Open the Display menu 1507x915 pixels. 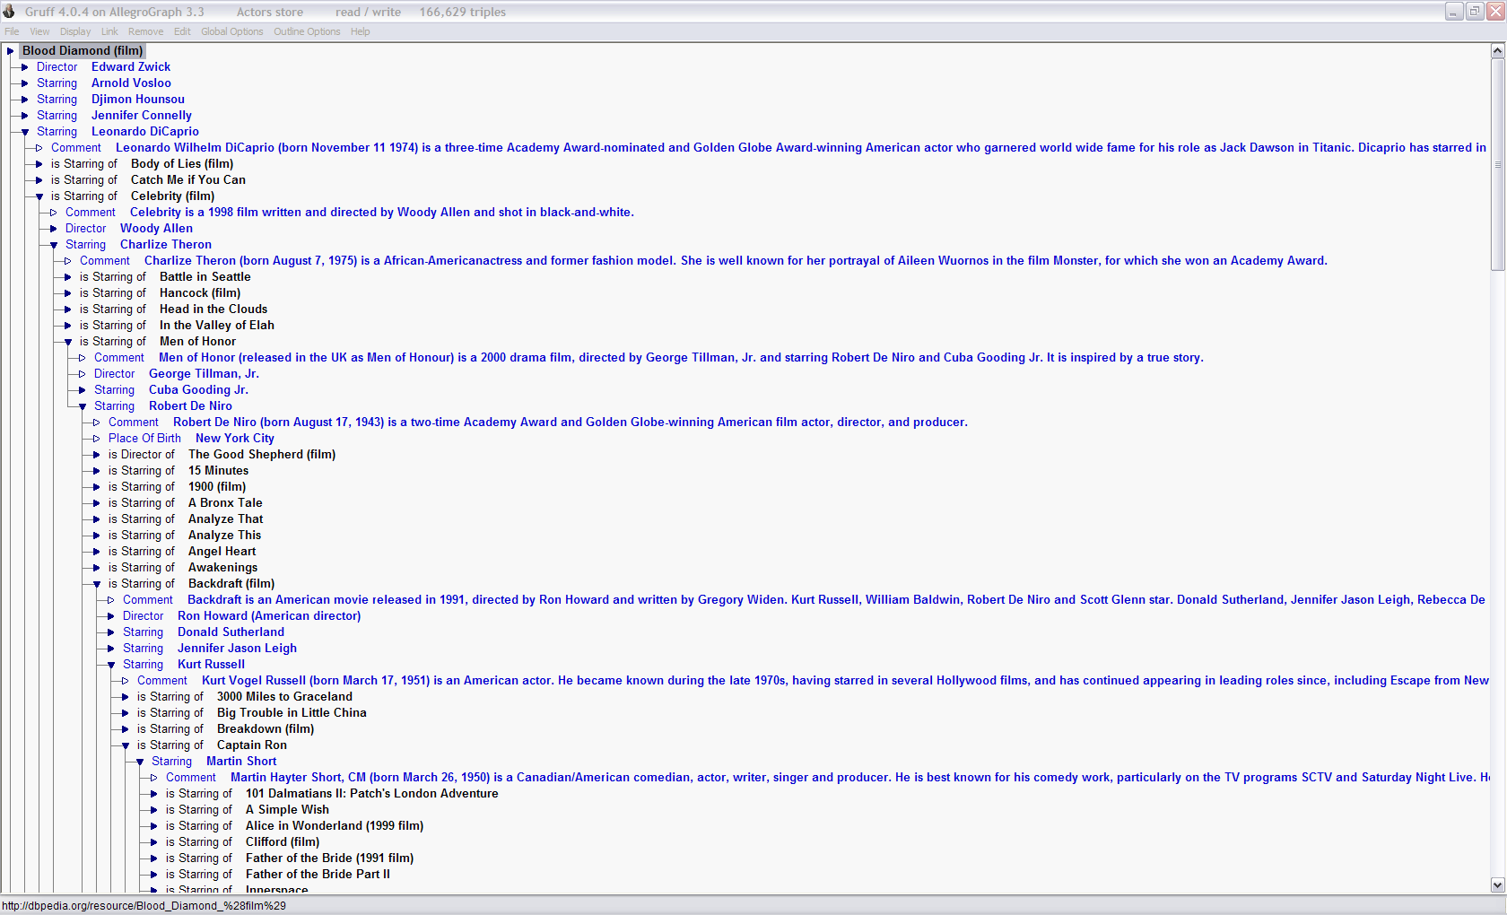click(x=75, y=31)
